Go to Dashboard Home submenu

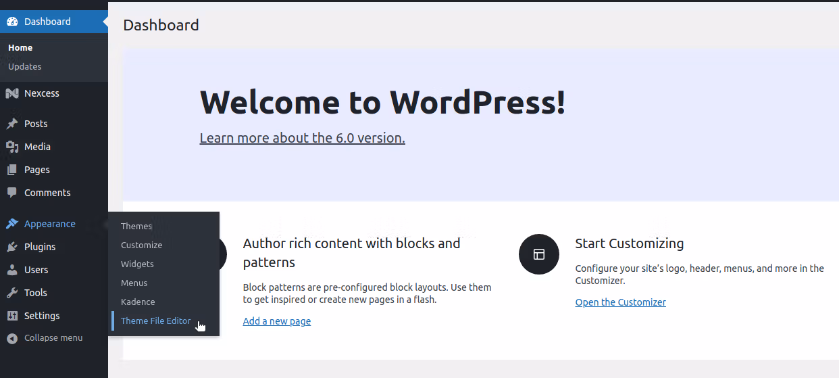point(20,48)
